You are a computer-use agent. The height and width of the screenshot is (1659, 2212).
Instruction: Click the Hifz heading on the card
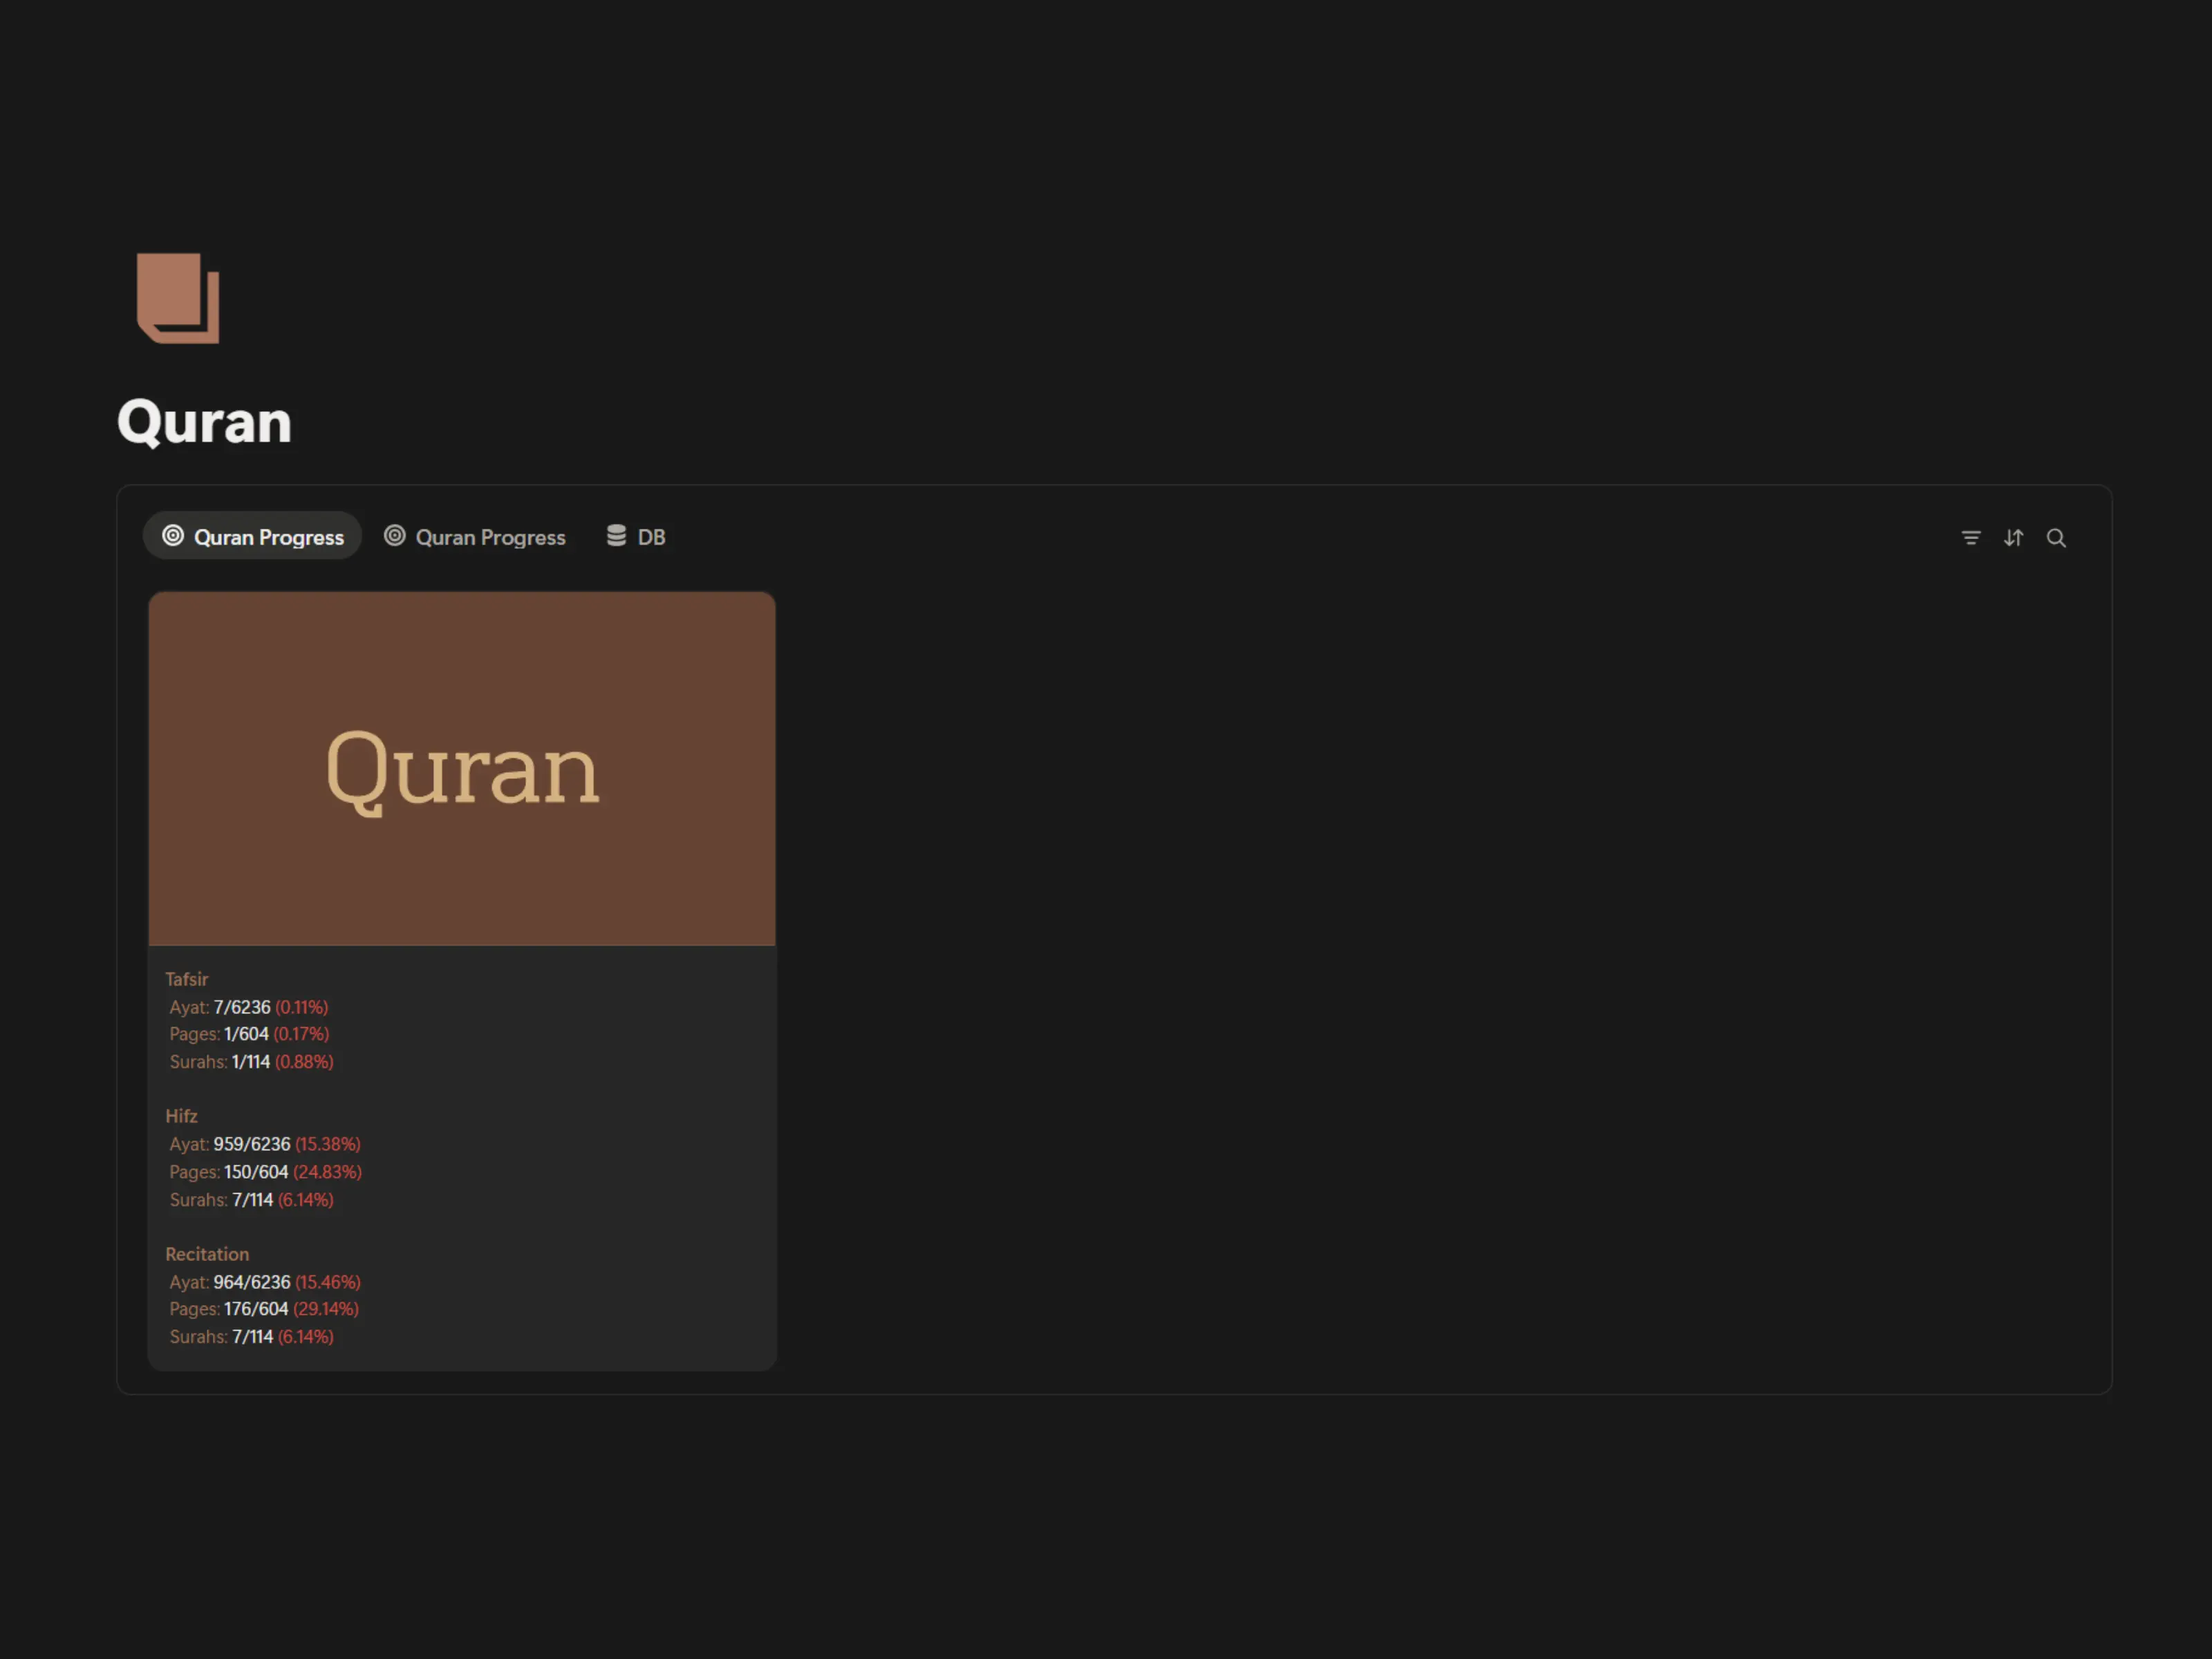[181, 1116]
